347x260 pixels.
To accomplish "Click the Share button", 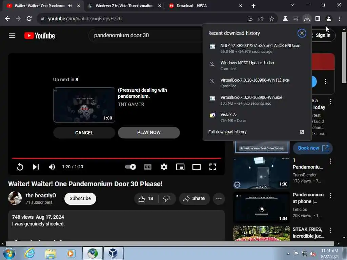I will pyautogui.click(x=194, y=198).
